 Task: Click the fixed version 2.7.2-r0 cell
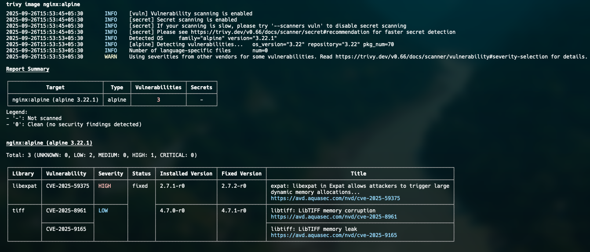(234, 186)
